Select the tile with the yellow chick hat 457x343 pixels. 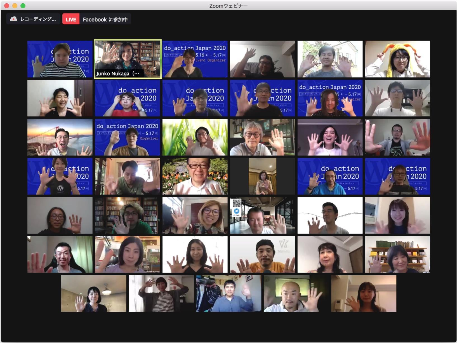(x=397, y=59)
